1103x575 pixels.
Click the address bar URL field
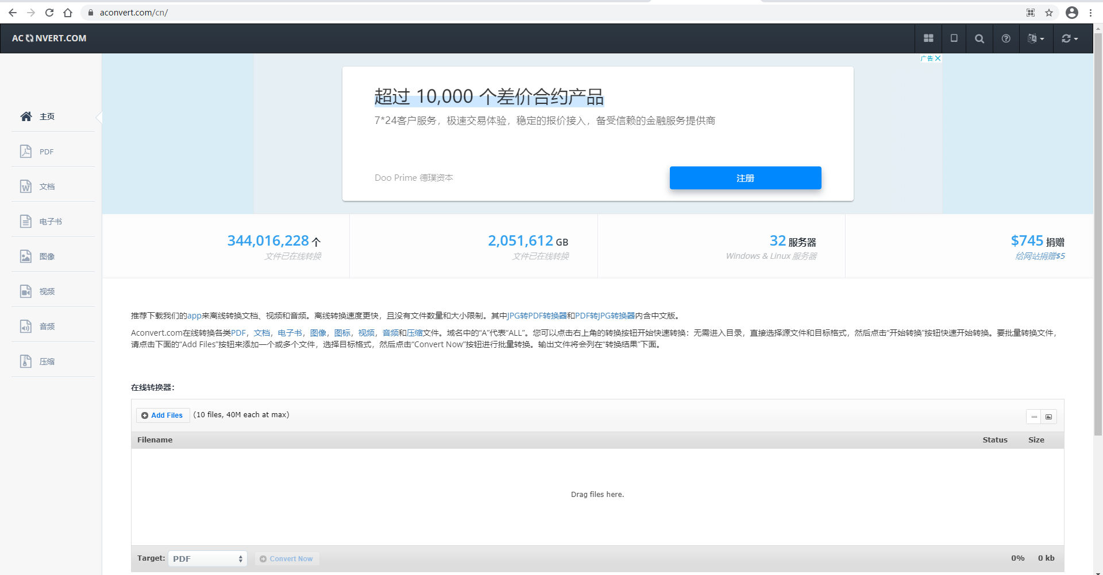pos(551,13)
